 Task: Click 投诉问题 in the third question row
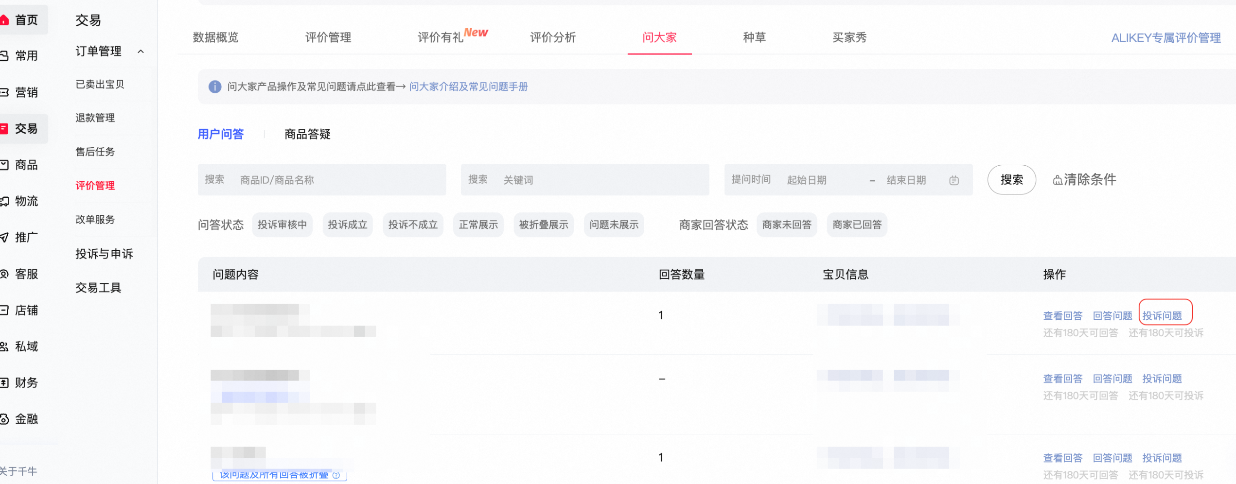(1162, 458)
